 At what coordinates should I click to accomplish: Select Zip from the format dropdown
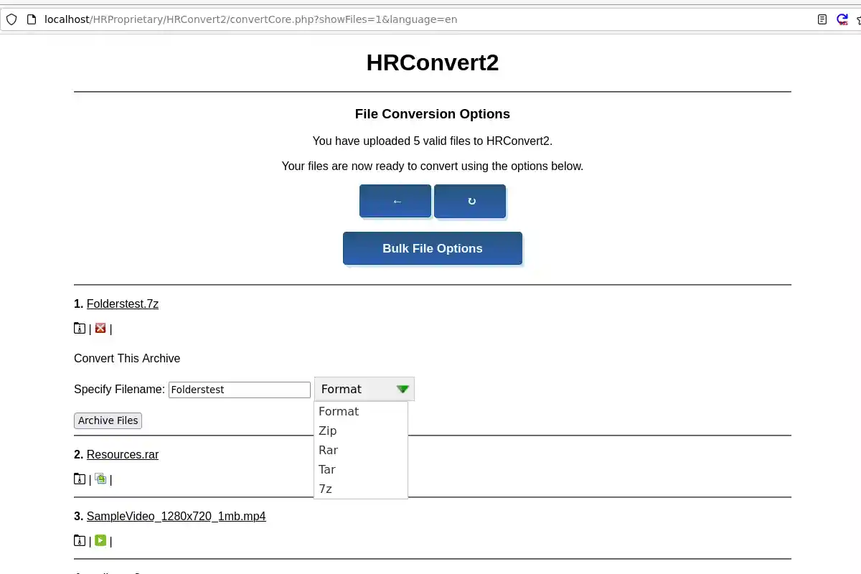(328, 430)
